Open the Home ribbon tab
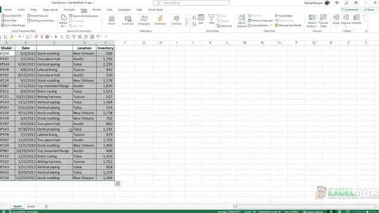 (x=8, y=9)
